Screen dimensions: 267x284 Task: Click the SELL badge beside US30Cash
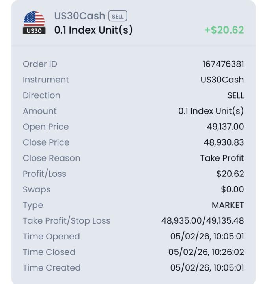point(118,16)
